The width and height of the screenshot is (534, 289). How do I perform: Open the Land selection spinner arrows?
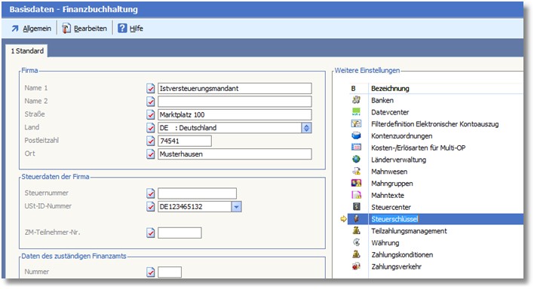pos(306,128)
